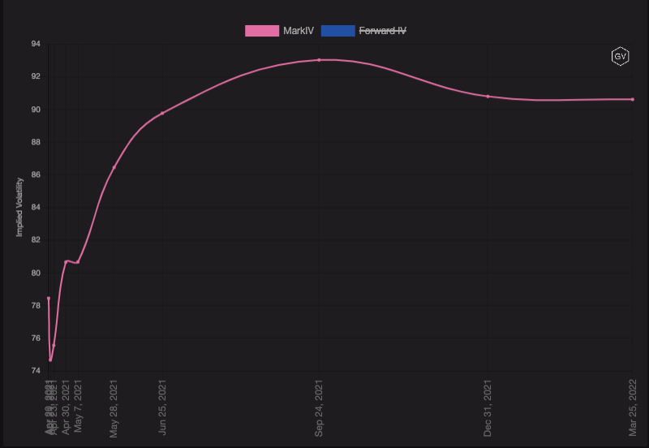649x448 pixels.
Task: Select the May 7, 2021 data point
Action: tap(78, 262)
